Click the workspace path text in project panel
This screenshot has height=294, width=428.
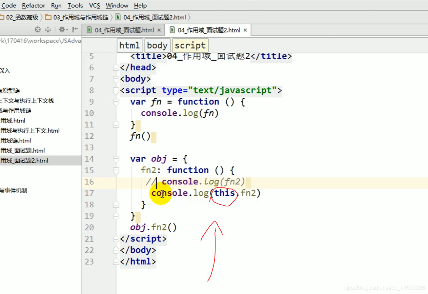[40, 41]
